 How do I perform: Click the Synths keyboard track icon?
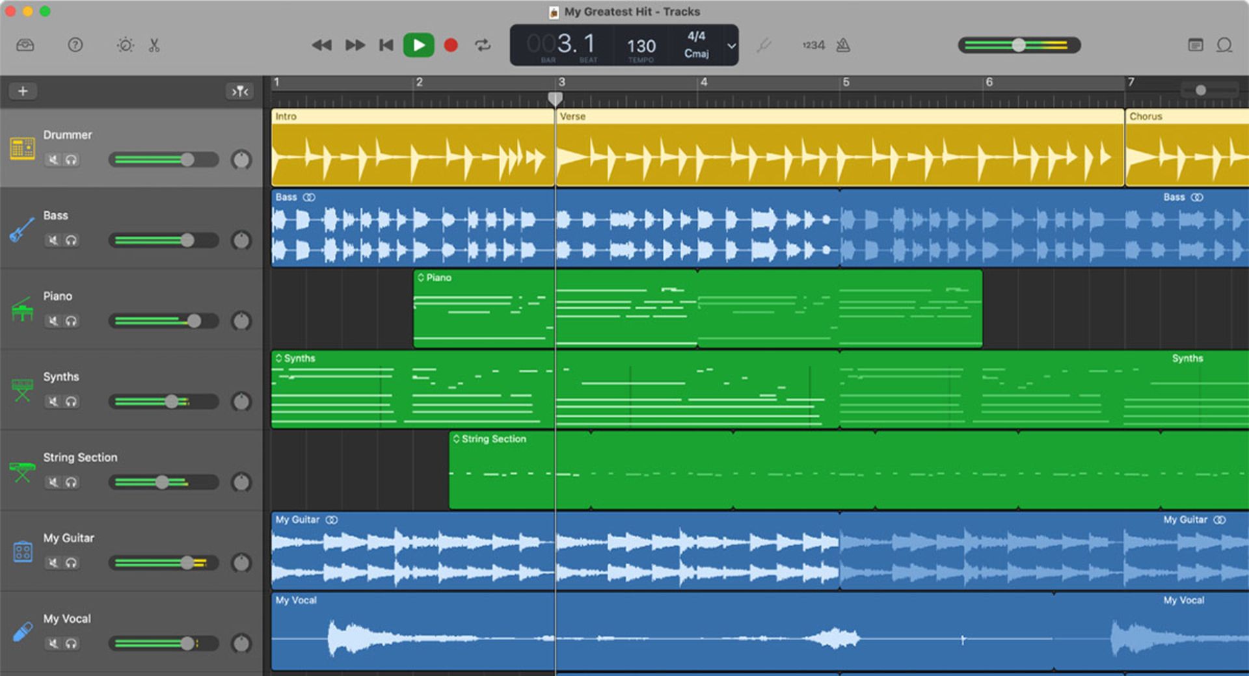[22, 390]
